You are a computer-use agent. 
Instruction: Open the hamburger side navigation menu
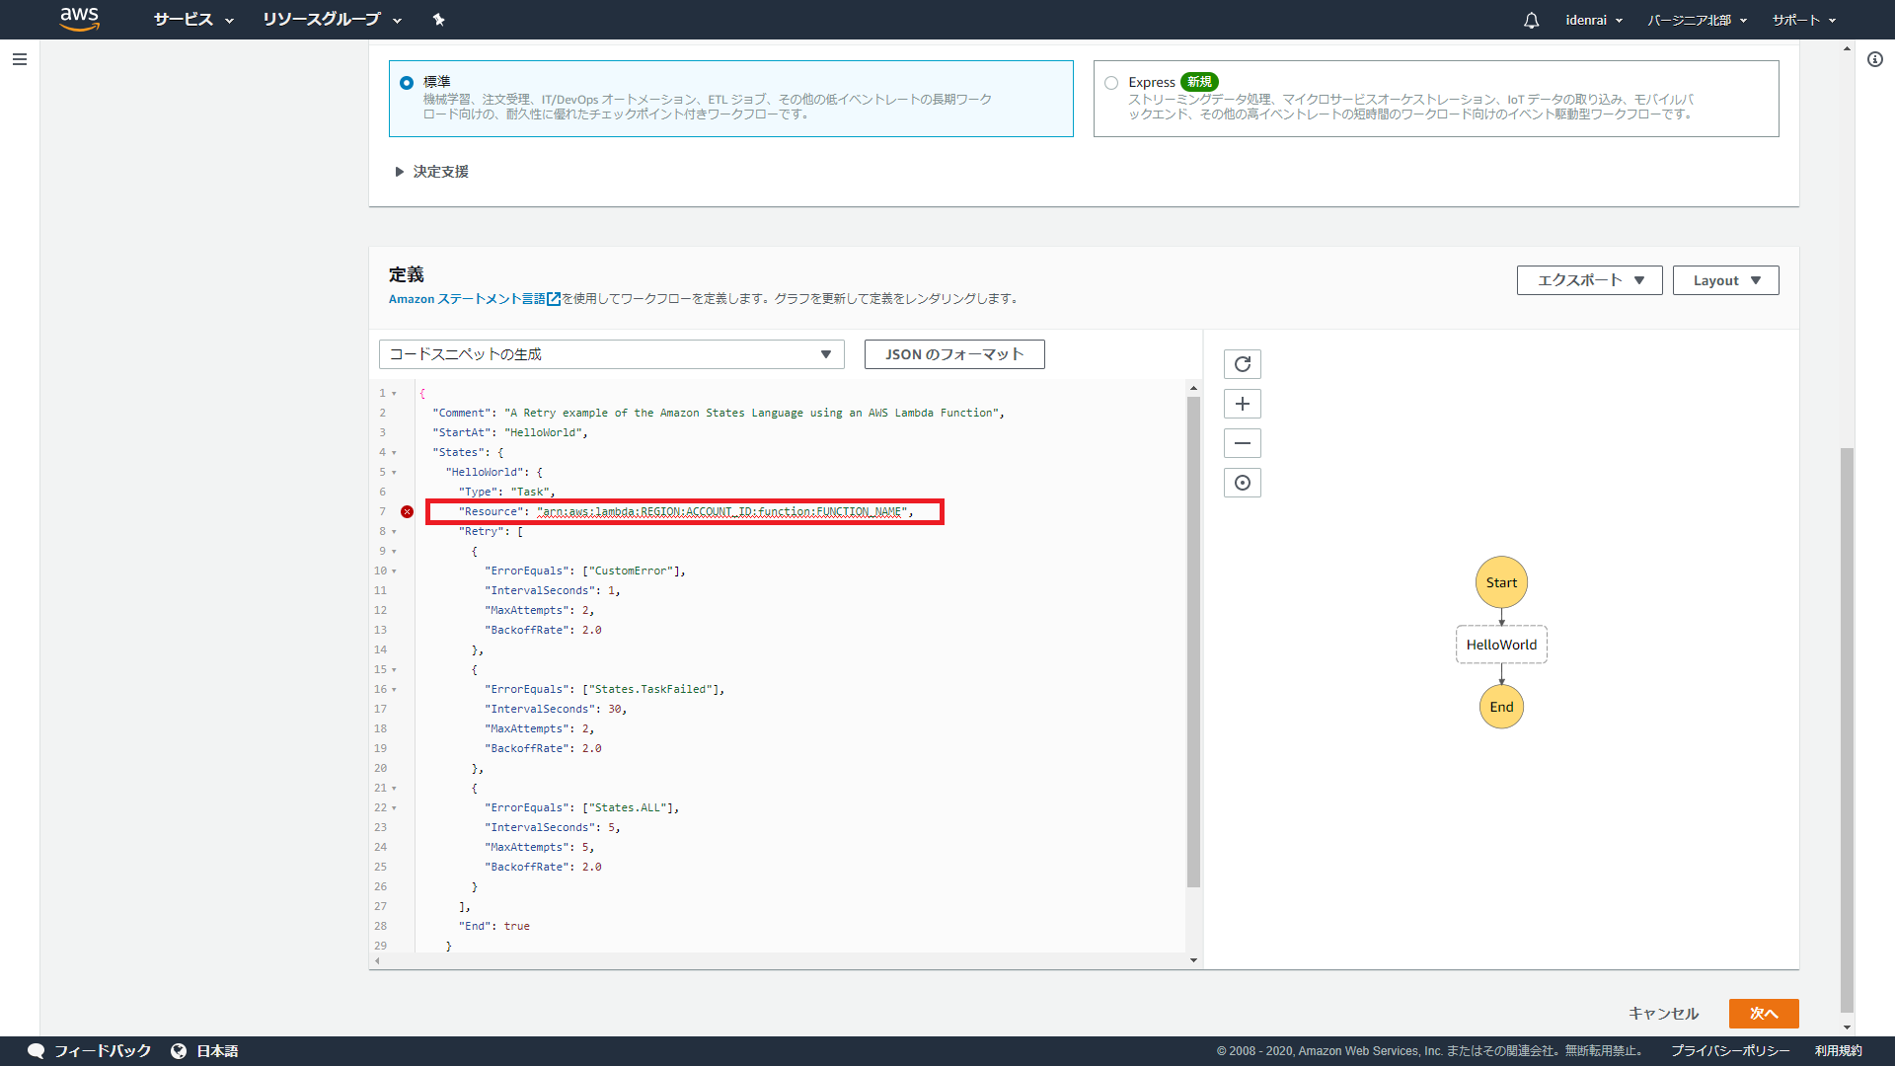19,59
